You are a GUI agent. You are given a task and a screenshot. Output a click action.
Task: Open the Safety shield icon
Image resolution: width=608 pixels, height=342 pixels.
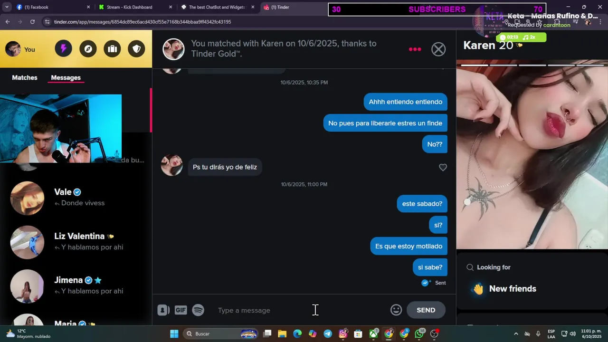point(136,49)
